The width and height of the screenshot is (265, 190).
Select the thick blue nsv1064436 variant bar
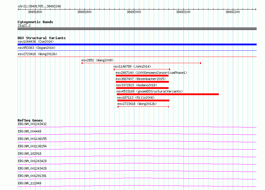coord(137,44)
